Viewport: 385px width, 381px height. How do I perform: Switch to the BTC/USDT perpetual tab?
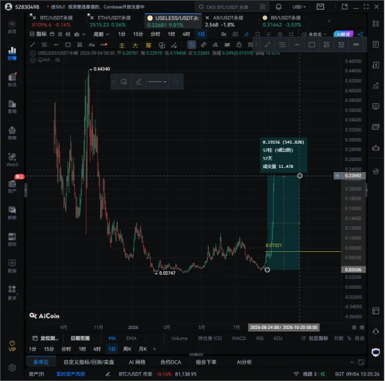click(x=56, y=18)
